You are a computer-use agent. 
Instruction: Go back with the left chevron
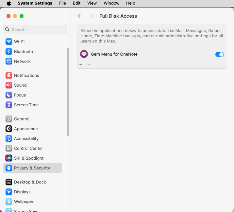tap(79, 16)
